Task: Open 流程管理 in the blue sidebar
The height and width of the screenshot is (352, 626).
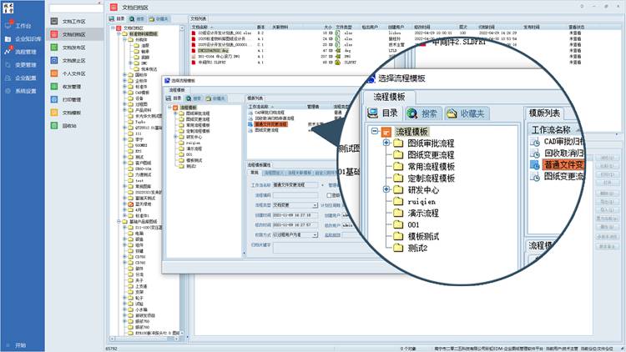Action: [9, 52]
